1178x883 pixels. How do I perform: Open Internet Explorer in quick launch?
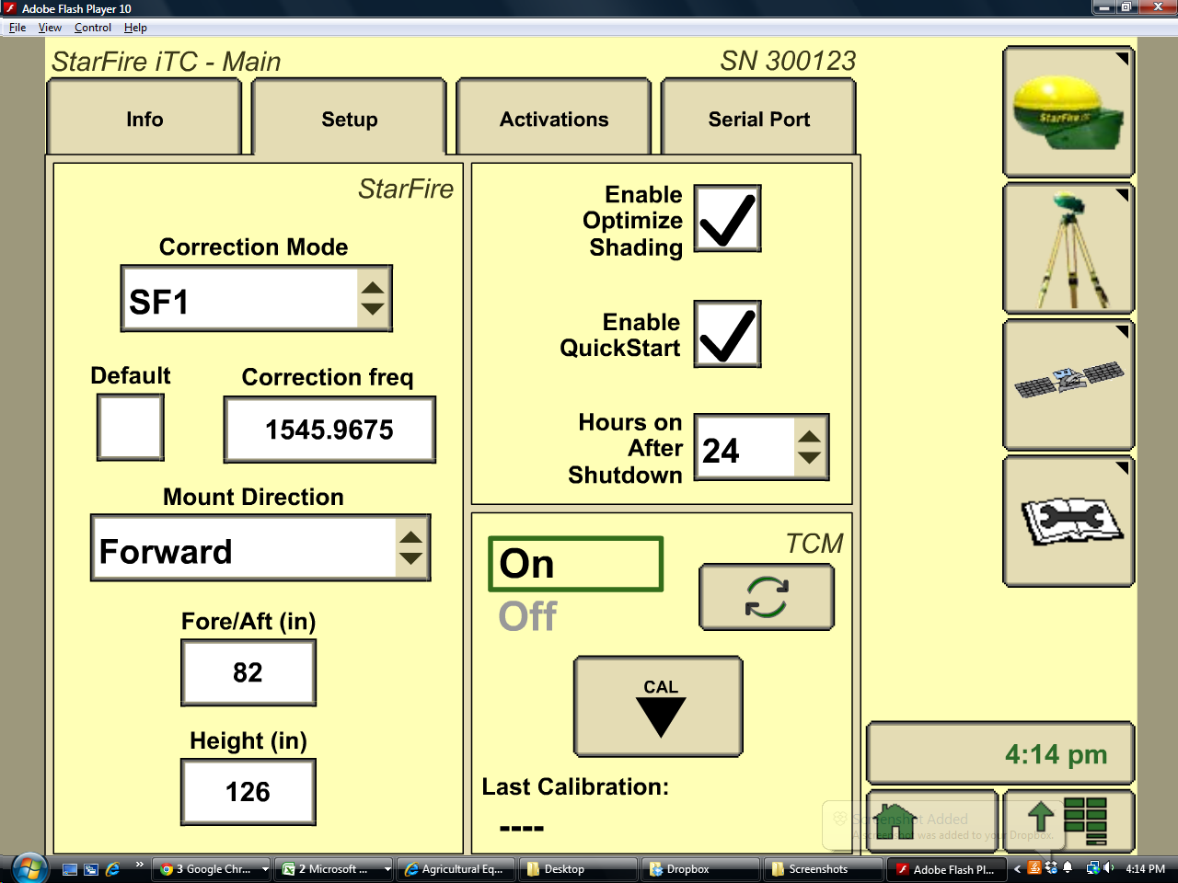[113, 868]
